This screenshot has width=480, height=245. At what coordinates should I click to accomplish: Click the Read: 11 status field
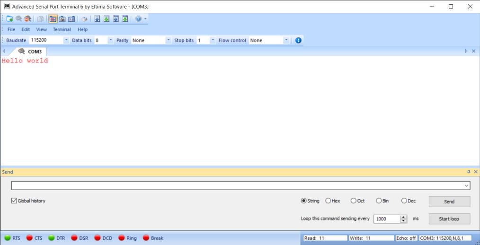point(325,238)
